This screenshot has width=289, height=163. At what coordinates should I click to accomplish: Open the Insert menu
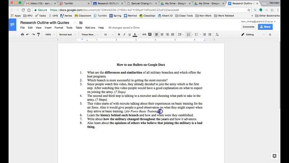[48, 28]
